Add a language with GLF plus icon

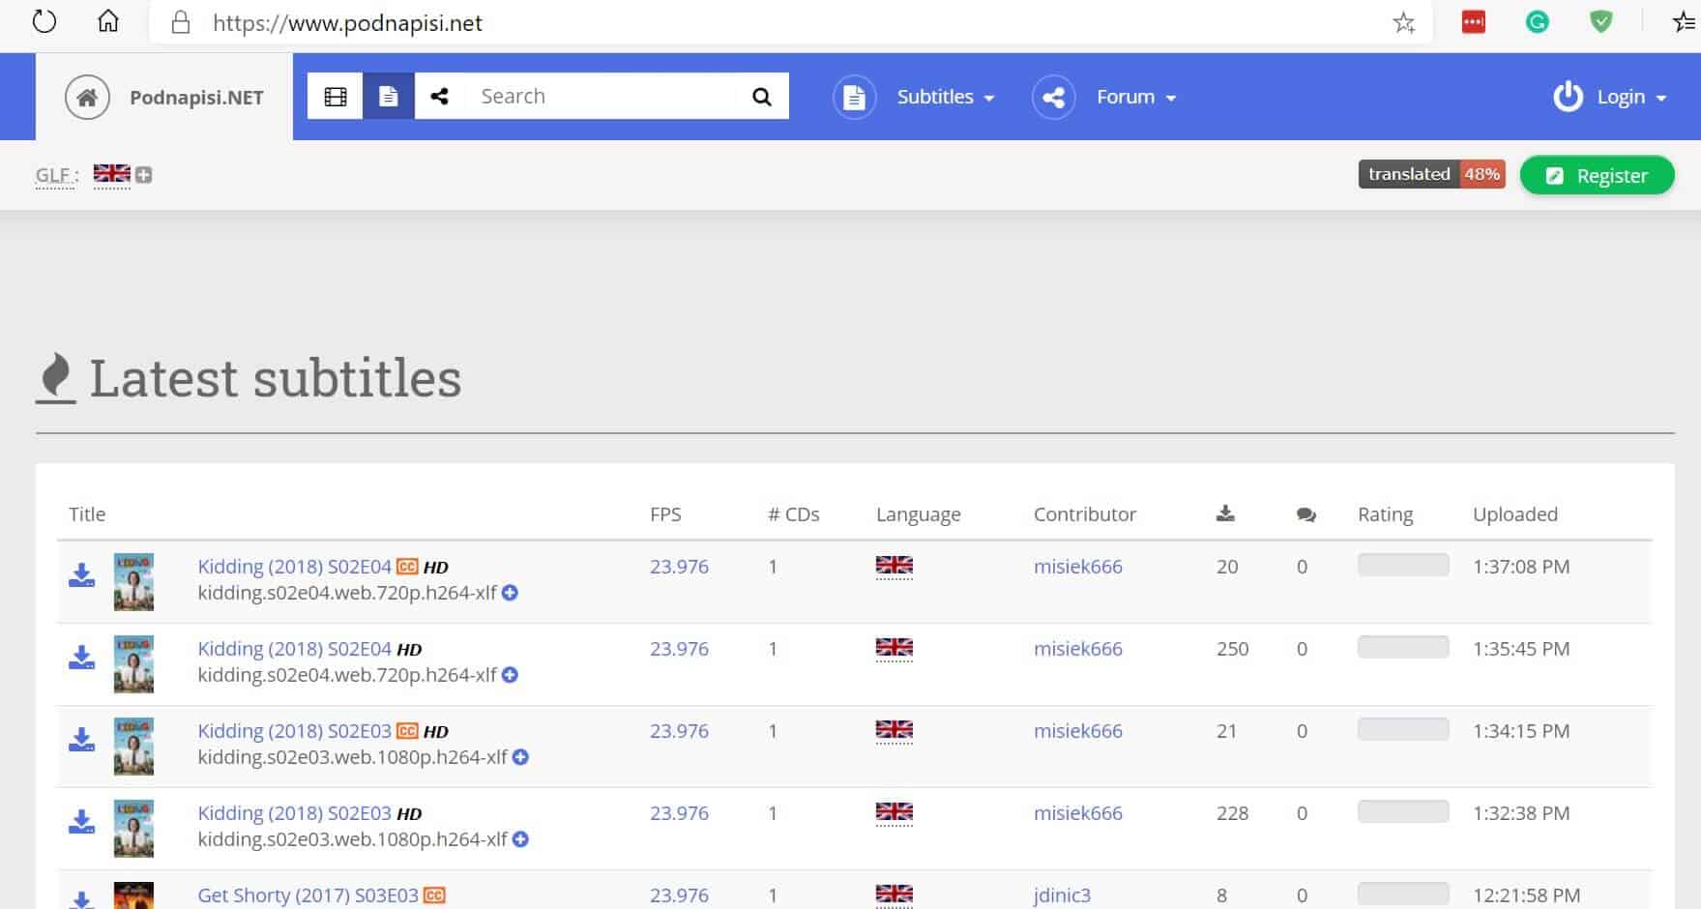pyautogui.click(x=144, y=175)
